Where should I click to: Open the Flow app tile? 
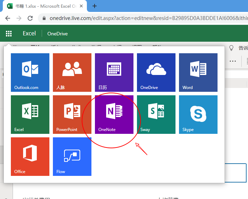(x=72, y=157)
